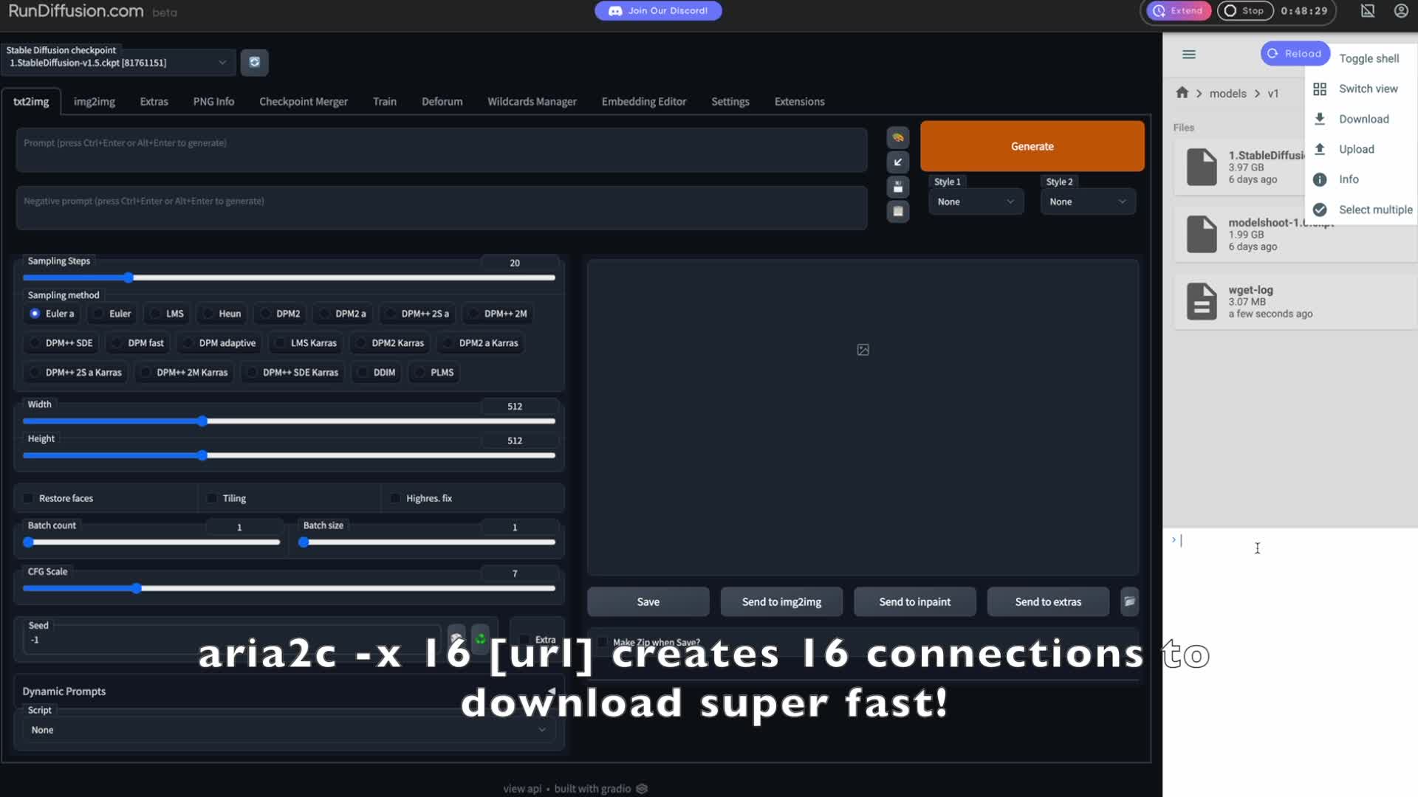Click the modelshoot file icon
The width and height of the screenshot is (1418, 797).
pos(1202,234)
